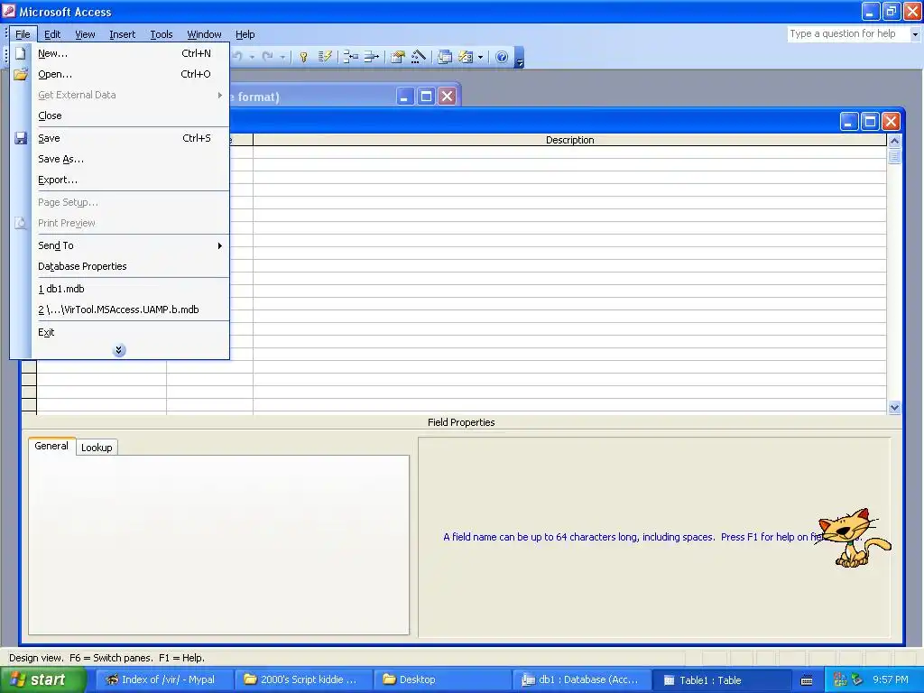Click the New Object toolbar icon
924x693 pixels.
coord(466,57)
